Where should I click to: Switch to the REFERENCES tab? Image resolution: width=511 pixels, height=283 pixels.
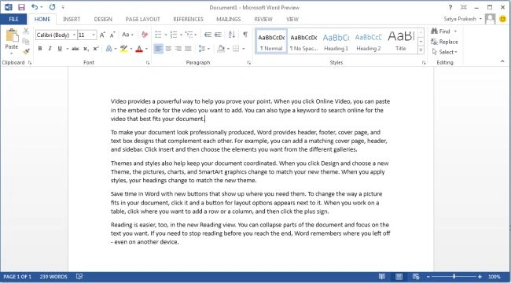coord(189,19)
